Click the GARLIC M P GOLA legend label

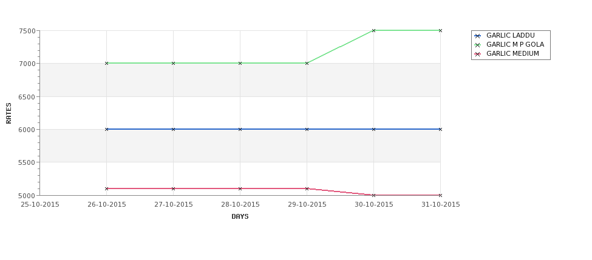pyautogui.click(x=515, y=44)
